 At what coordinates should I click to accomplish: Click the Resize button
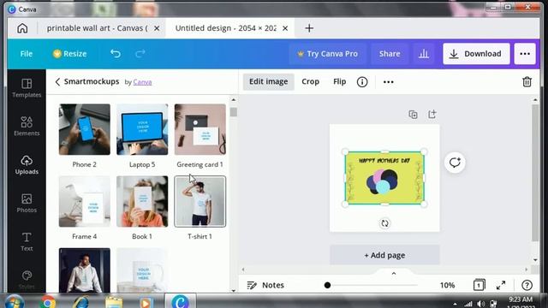69,54
